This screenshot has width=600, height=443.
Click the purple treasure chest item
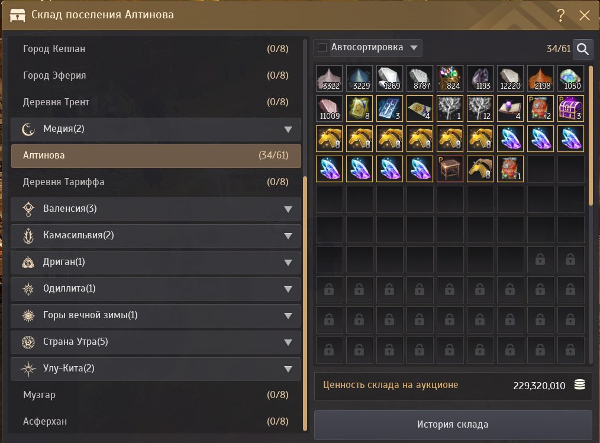[x=570, y=109]
